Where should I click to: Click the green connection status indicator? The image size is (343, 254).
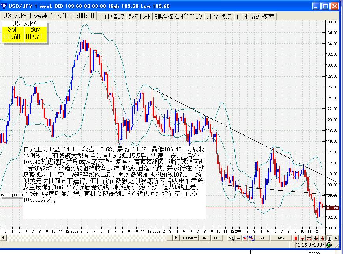pos(328,245)
